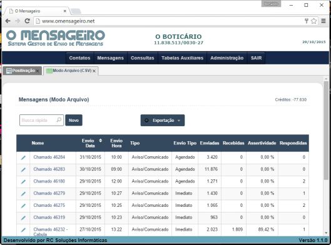Sort by Envio Data column arrows
Viewport: 331px width, 245px height.
coord(101,141)
